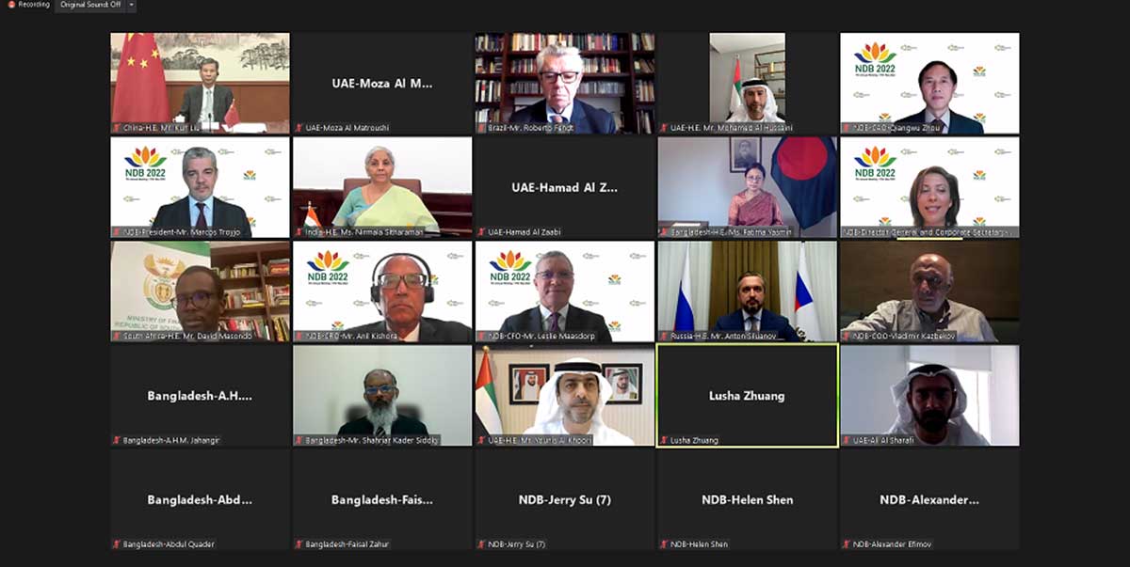
Task: Select the highlighted Lusha Zhuang tile
Action: coord(748,395)
